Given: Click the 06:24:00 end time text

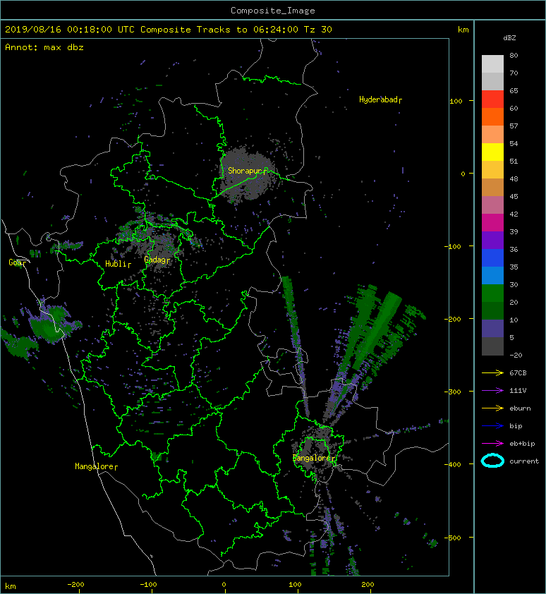Looking at the screenshot, I should 275,30.
